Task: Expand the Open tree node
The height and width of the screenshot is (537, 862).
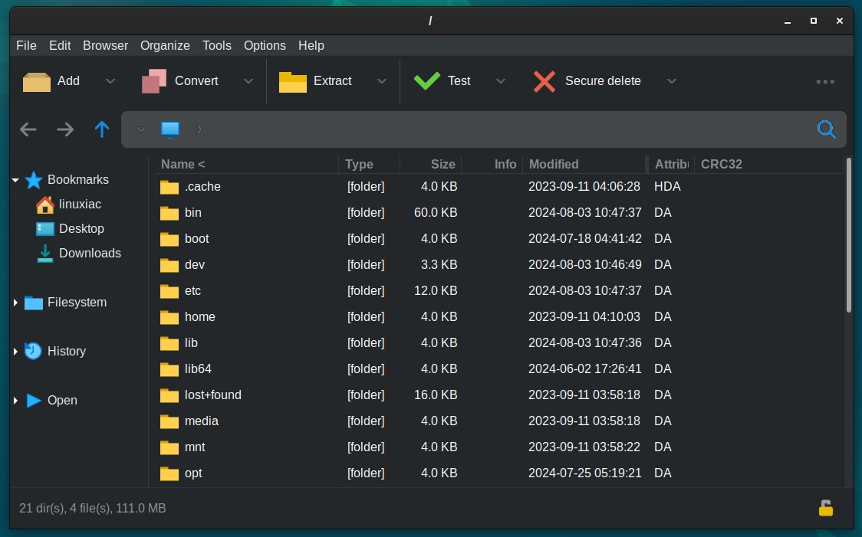Action: [x=15, y=401]
